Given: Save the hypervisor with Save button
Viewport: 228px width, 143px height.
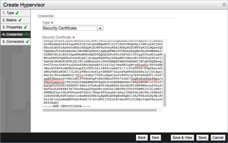Looking at the screenshot, I should pyautogui.click(x=202, y=138).
